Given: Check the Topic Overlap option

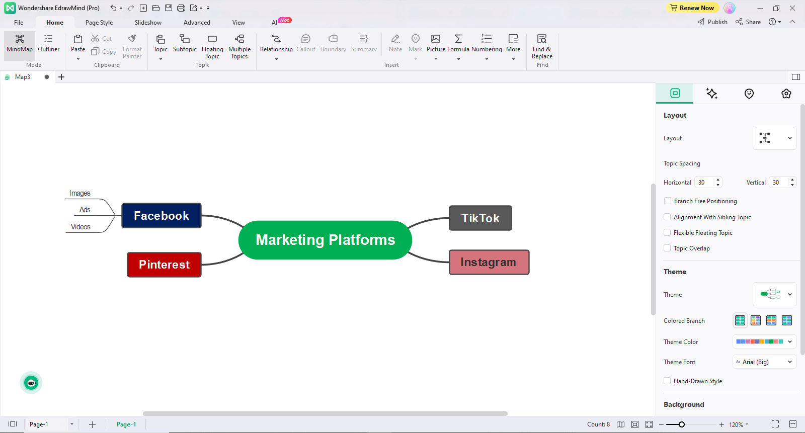Looking at the screenshot, I should [667, 248].
